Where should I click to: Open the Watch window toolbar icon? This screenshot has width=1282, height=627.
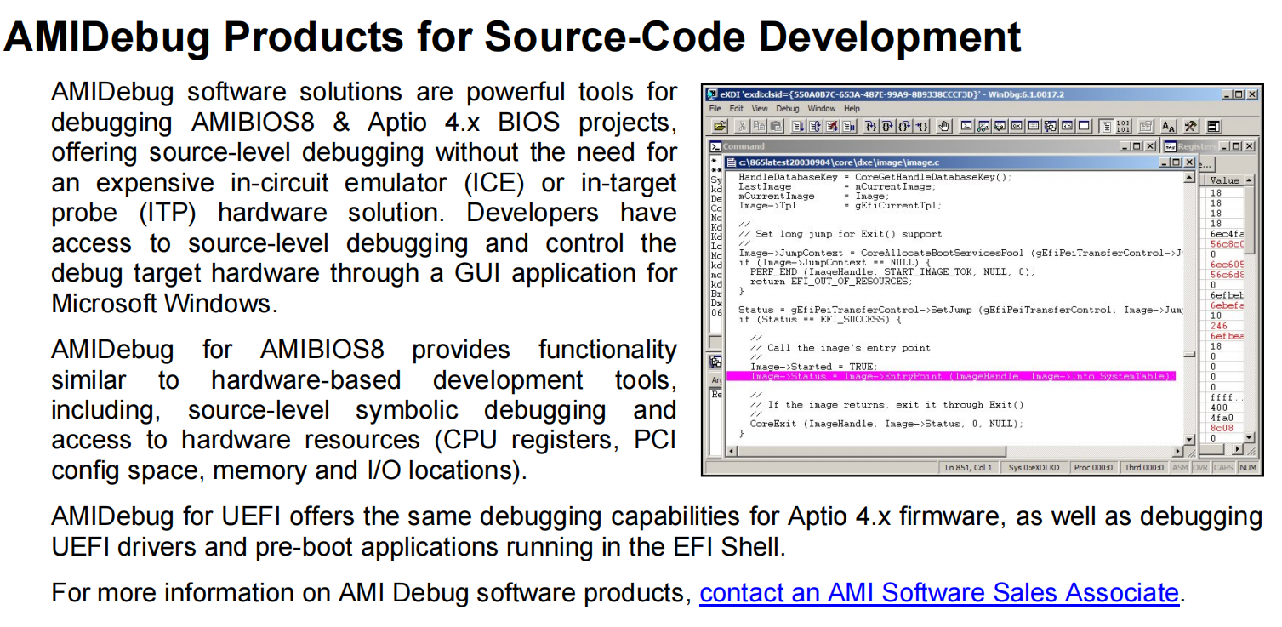click(x=983, y=126)
